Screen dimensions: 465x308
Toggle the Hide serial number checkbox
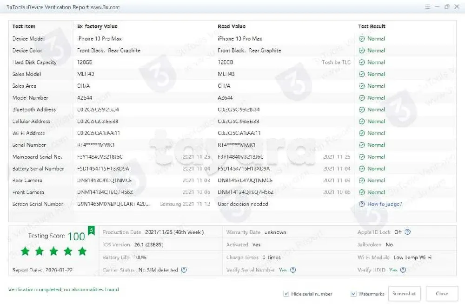point(286,294)
